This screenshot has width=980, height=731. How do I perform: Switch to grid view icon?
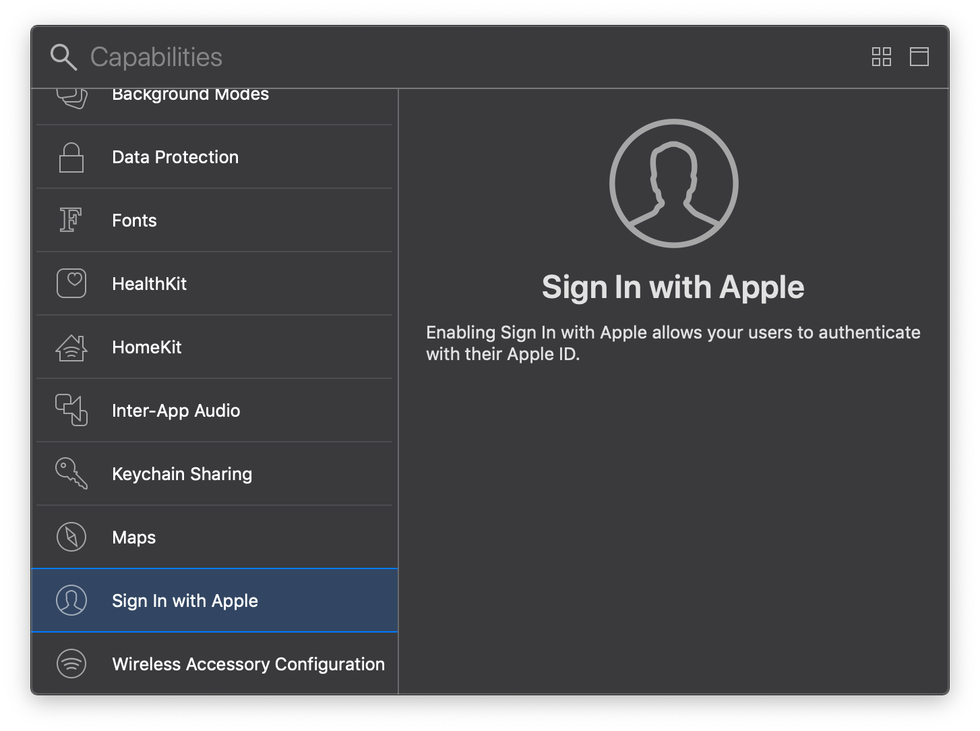pyautogui.click(x=882, y=57)
